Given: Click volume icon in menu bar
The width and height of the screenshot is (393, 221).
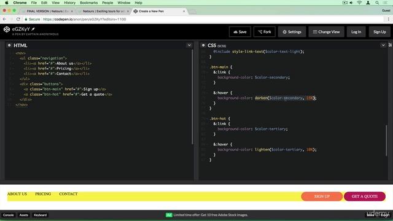Looking at the screenshot, I should tap(351, 2).
